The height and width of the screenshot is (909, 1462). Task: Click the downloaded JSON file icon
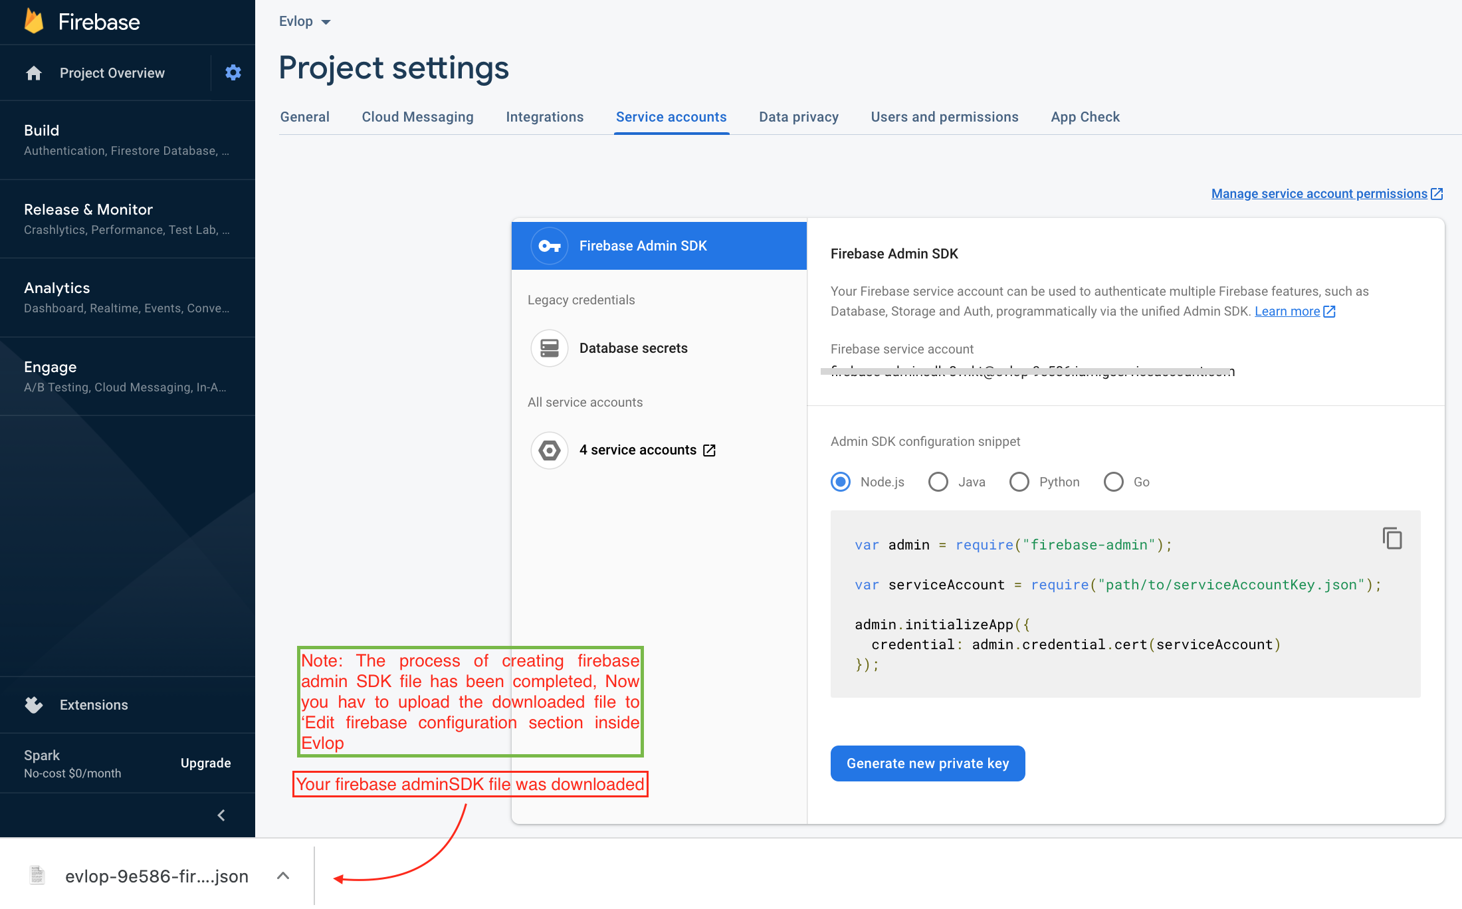37,876
